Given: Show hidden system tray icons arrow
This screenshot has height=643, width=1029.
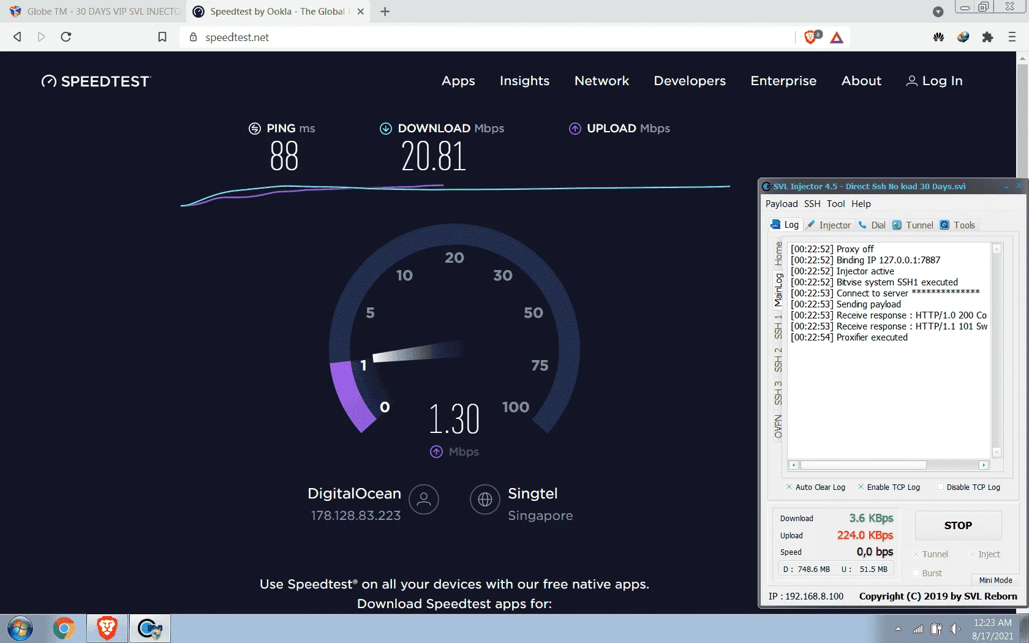Looking at the screenshot, I should coord(898,629).
